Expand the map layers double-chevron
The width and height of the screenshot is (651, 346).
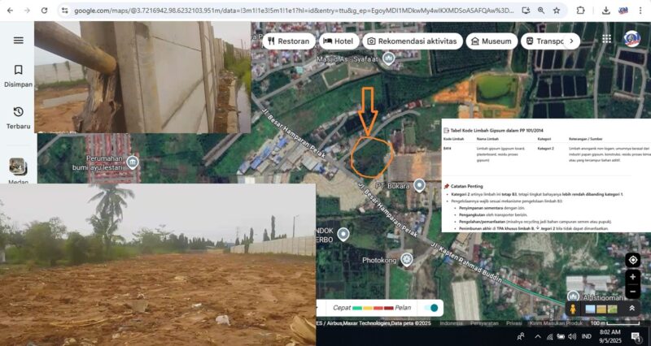point(632,309)
